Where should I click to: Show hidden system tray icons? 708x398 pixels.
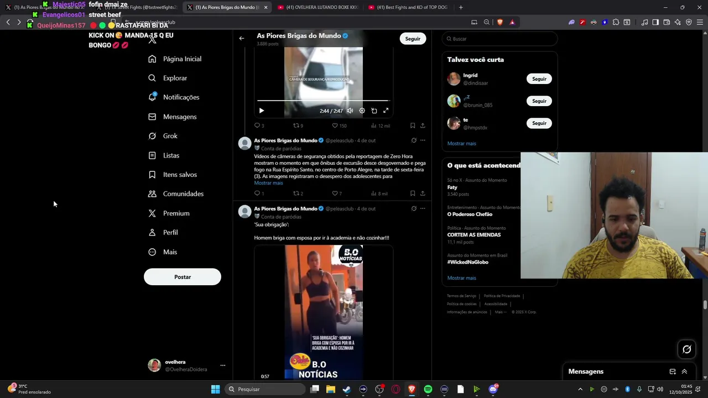coord(580,389)
